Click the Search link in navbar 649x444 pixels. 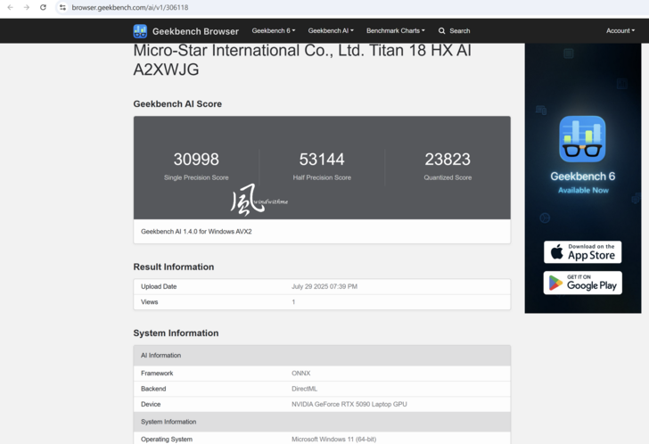pyautogui.click(x=459, y=31)
